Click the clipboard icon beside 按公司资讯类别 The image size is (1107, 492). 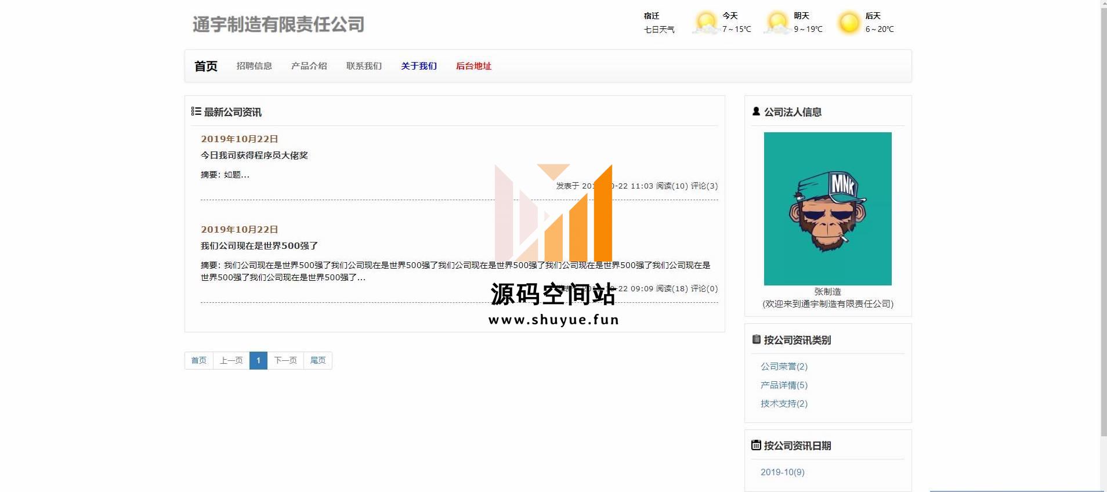point(756,339)
